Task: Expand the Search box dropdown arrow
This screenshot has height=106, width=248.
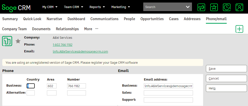Action: [188, 7]
